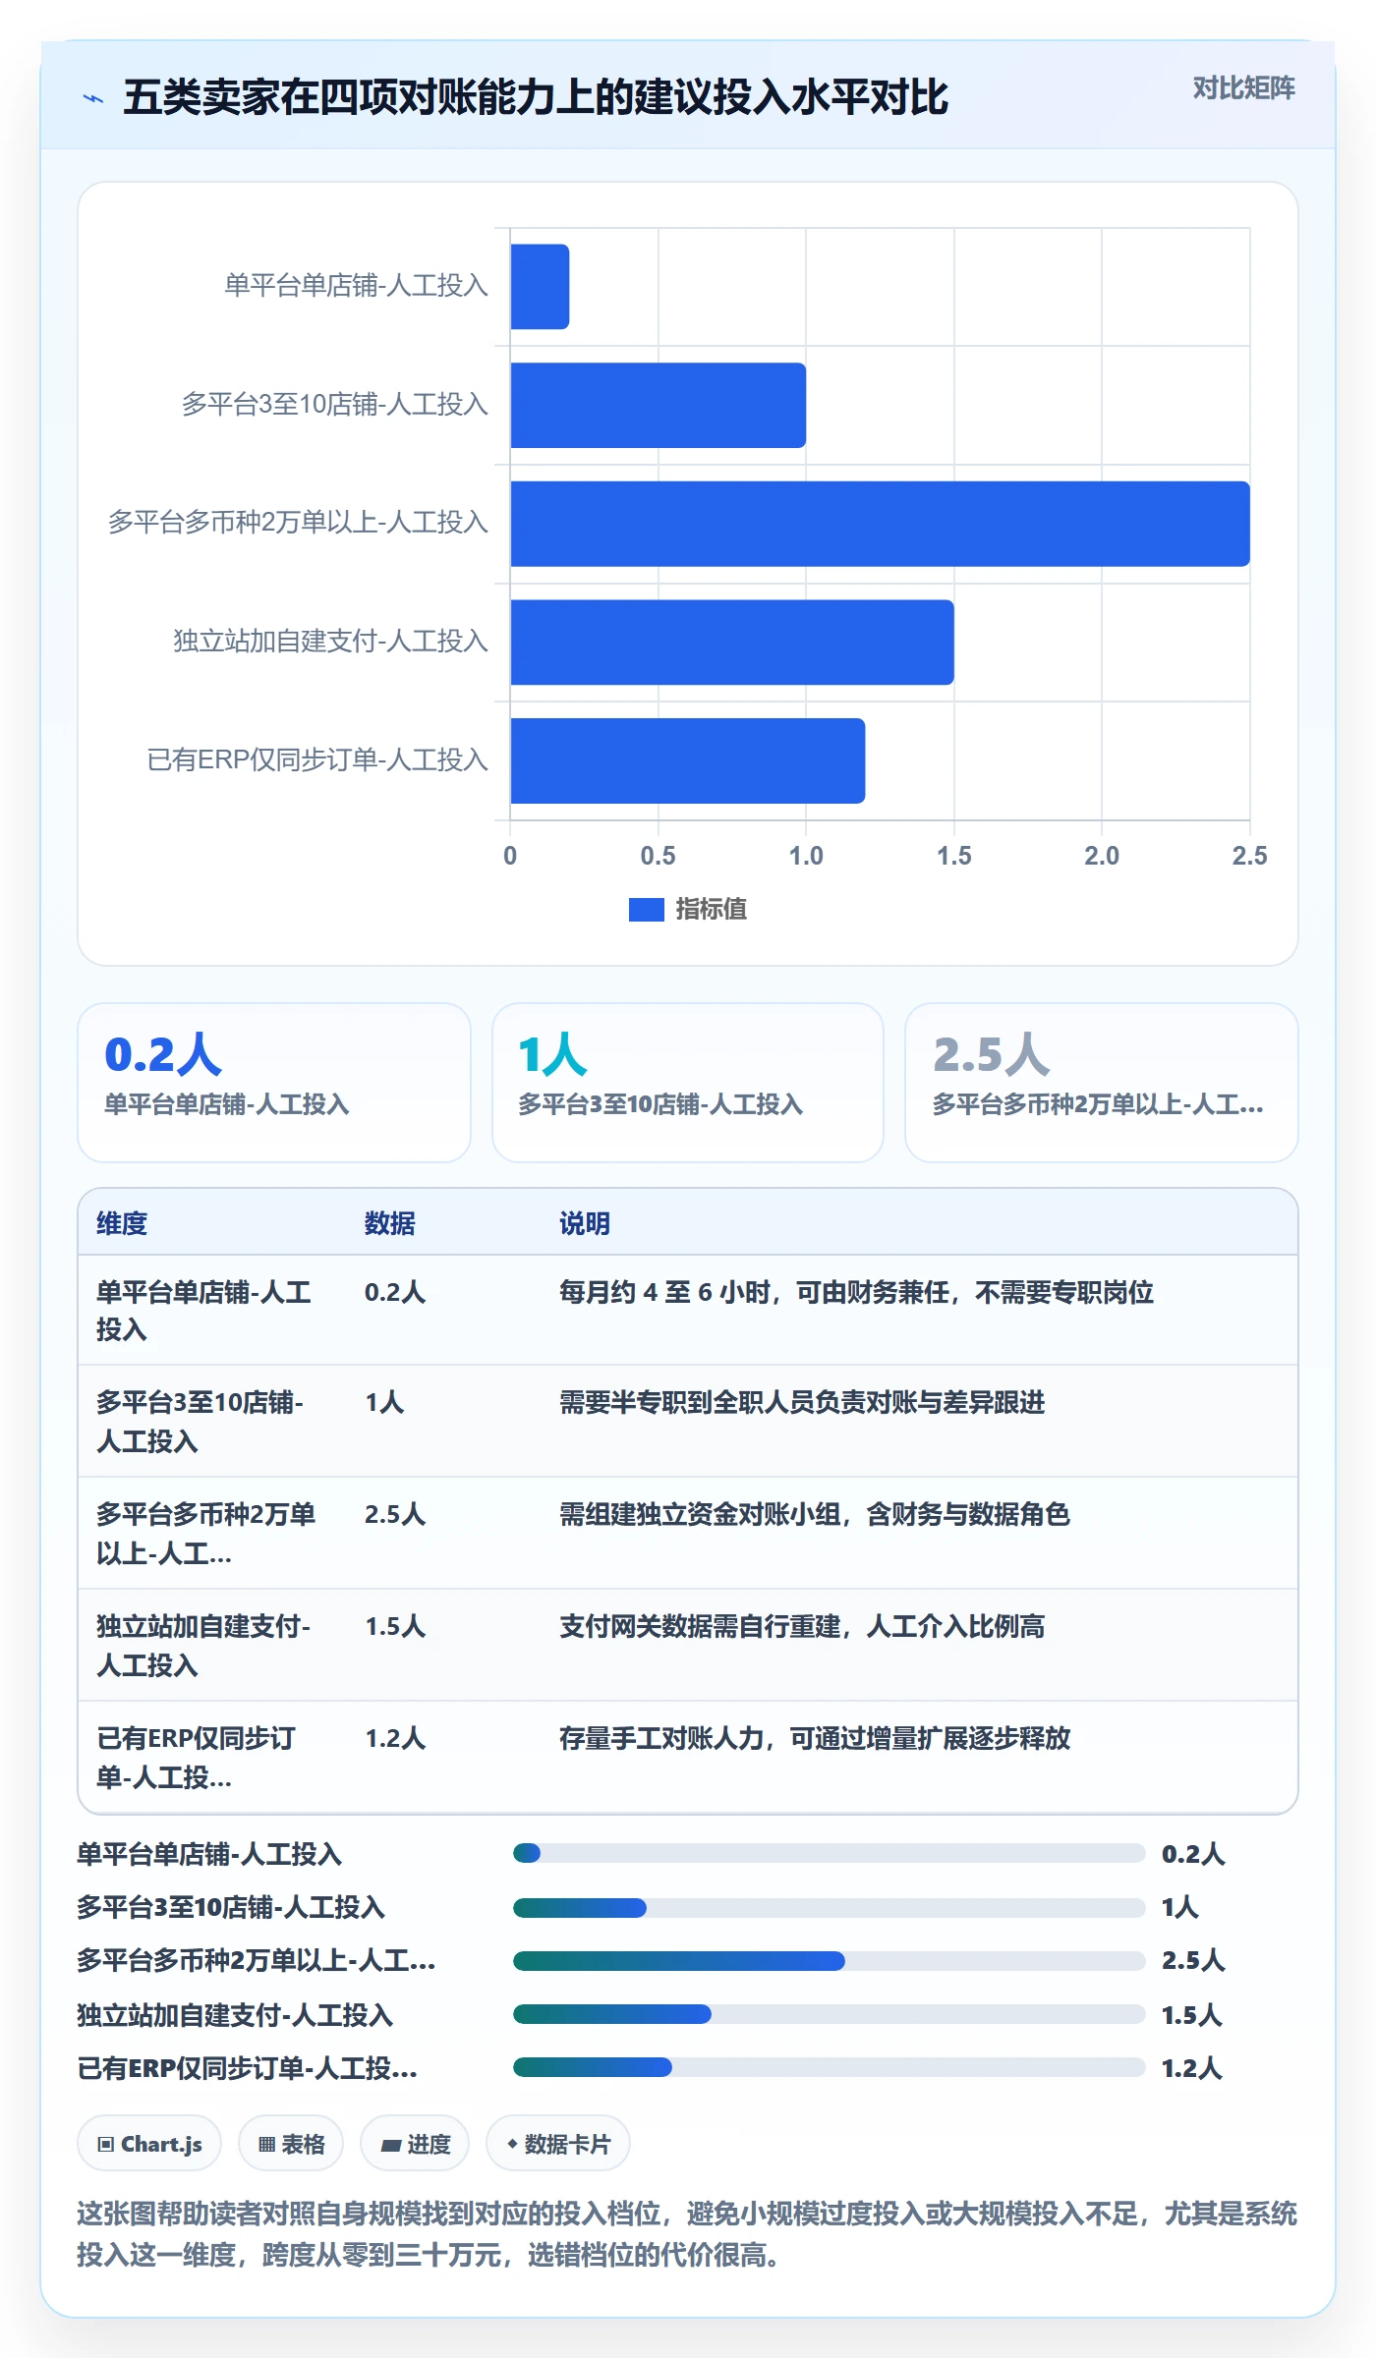Click the 对比矩阵 badge in the header
This screenshot has height=2358, width=1376.
(x=1243, y=88)
